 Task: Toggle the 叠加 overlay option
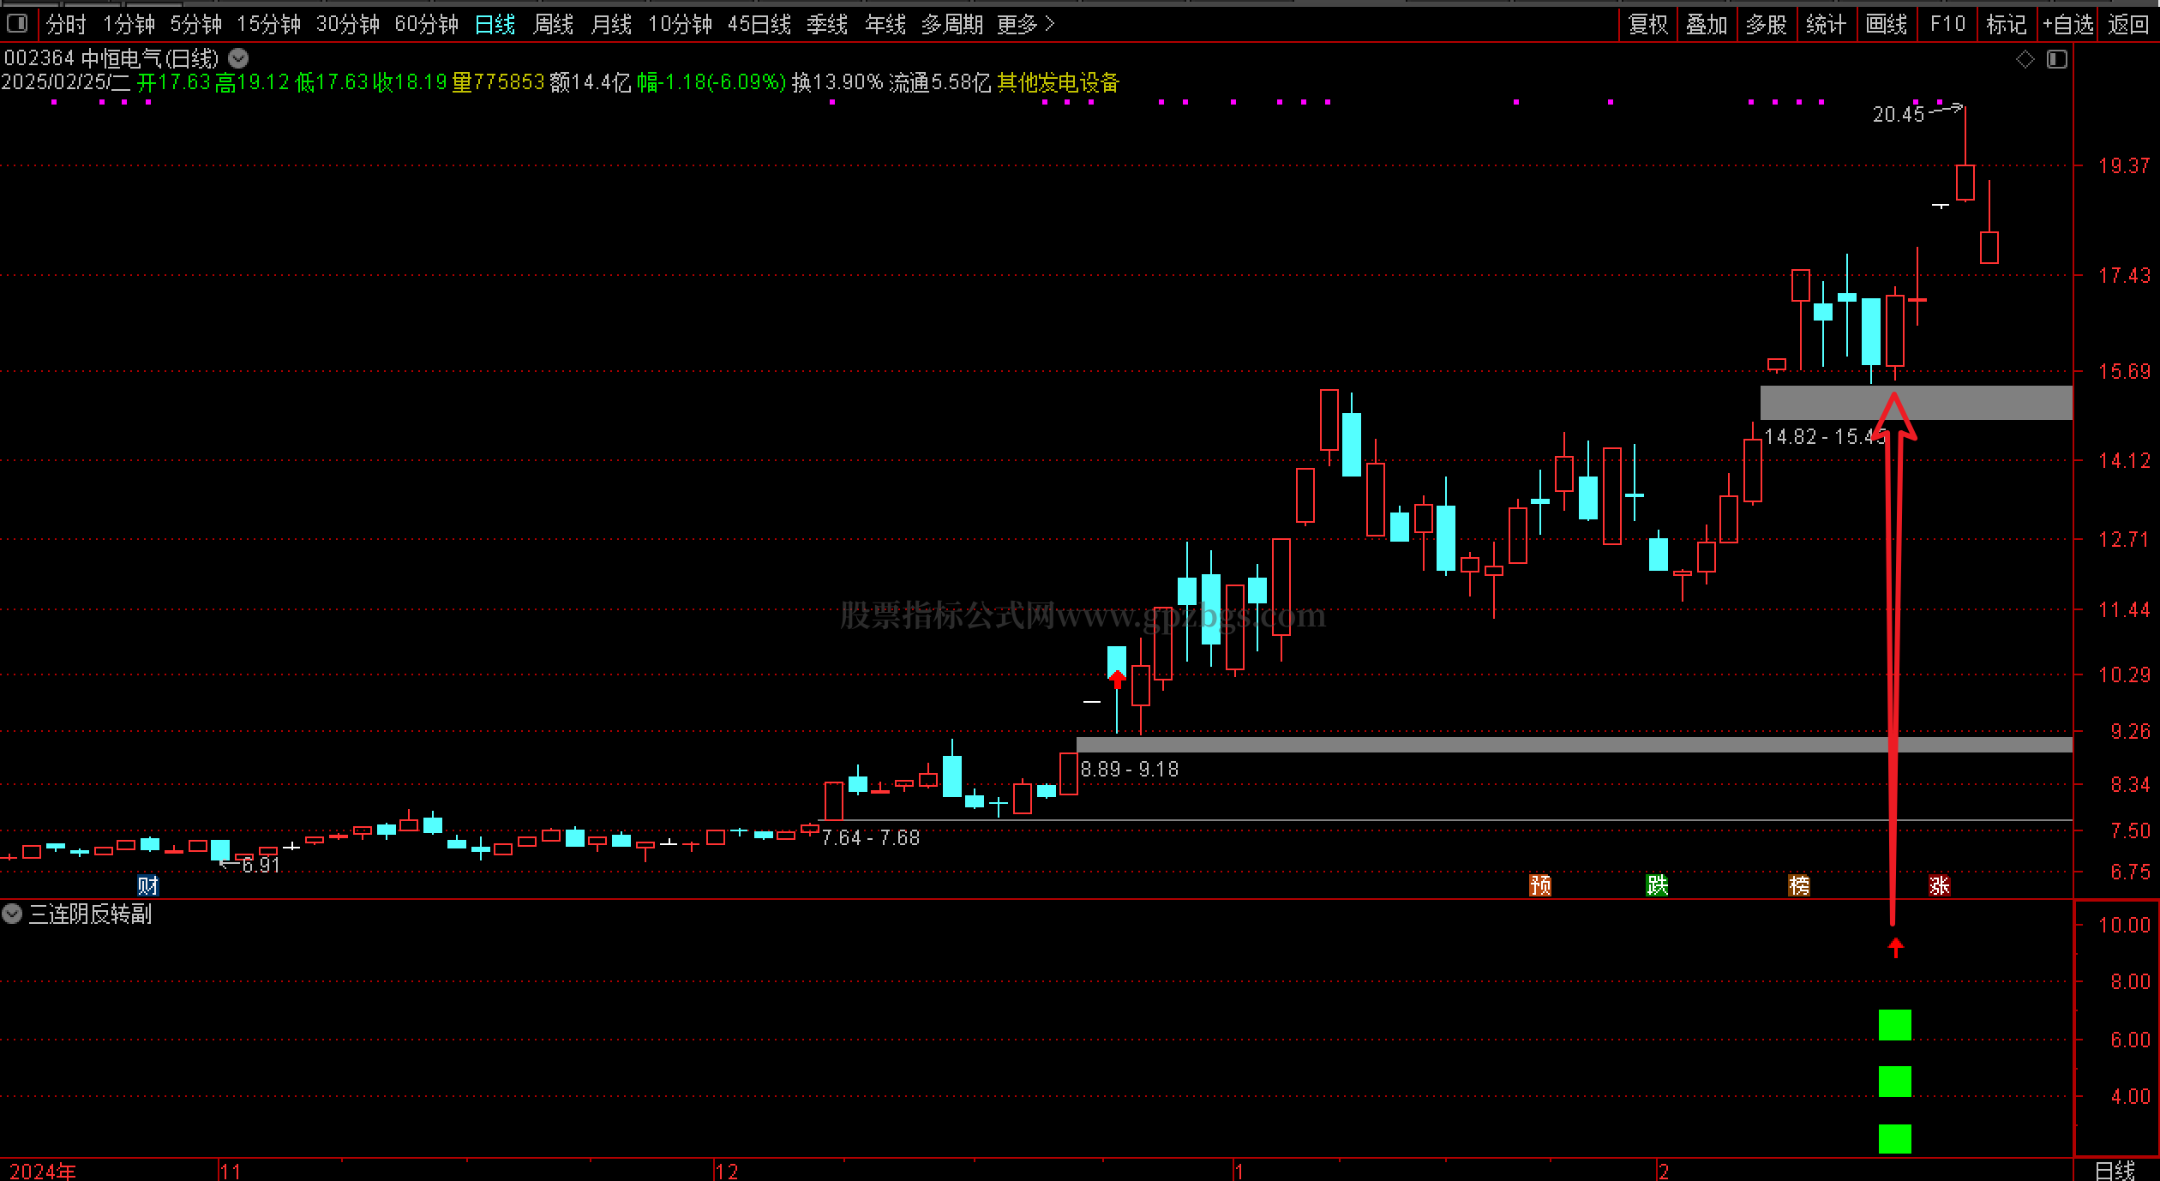click(x=1707, y=24)
